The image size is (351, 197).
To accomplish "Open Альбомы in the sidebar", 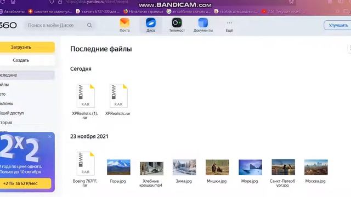I will pos(7,103).
